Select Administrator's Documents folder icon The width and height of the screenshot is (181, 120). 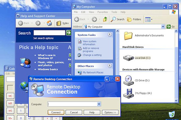click(x=128, y=36)
